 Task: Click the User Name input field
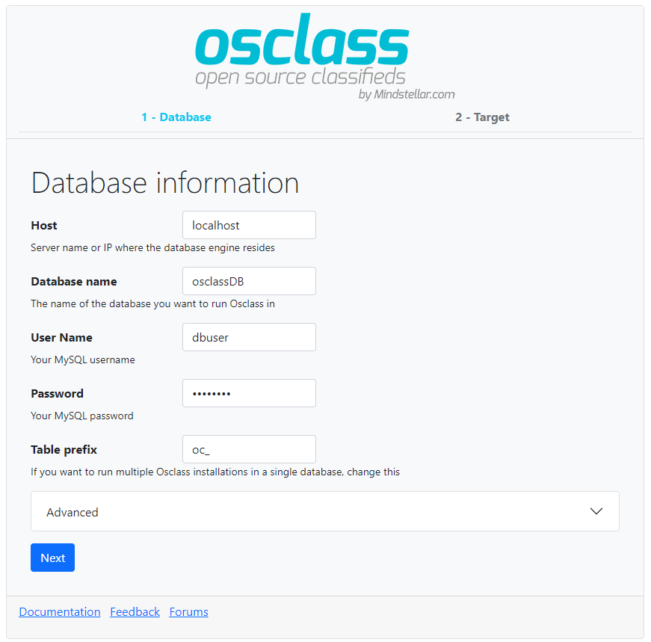click(249, 337)
